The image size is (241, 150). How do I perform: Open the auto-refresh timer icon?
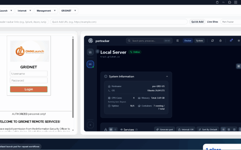point(220,40)
